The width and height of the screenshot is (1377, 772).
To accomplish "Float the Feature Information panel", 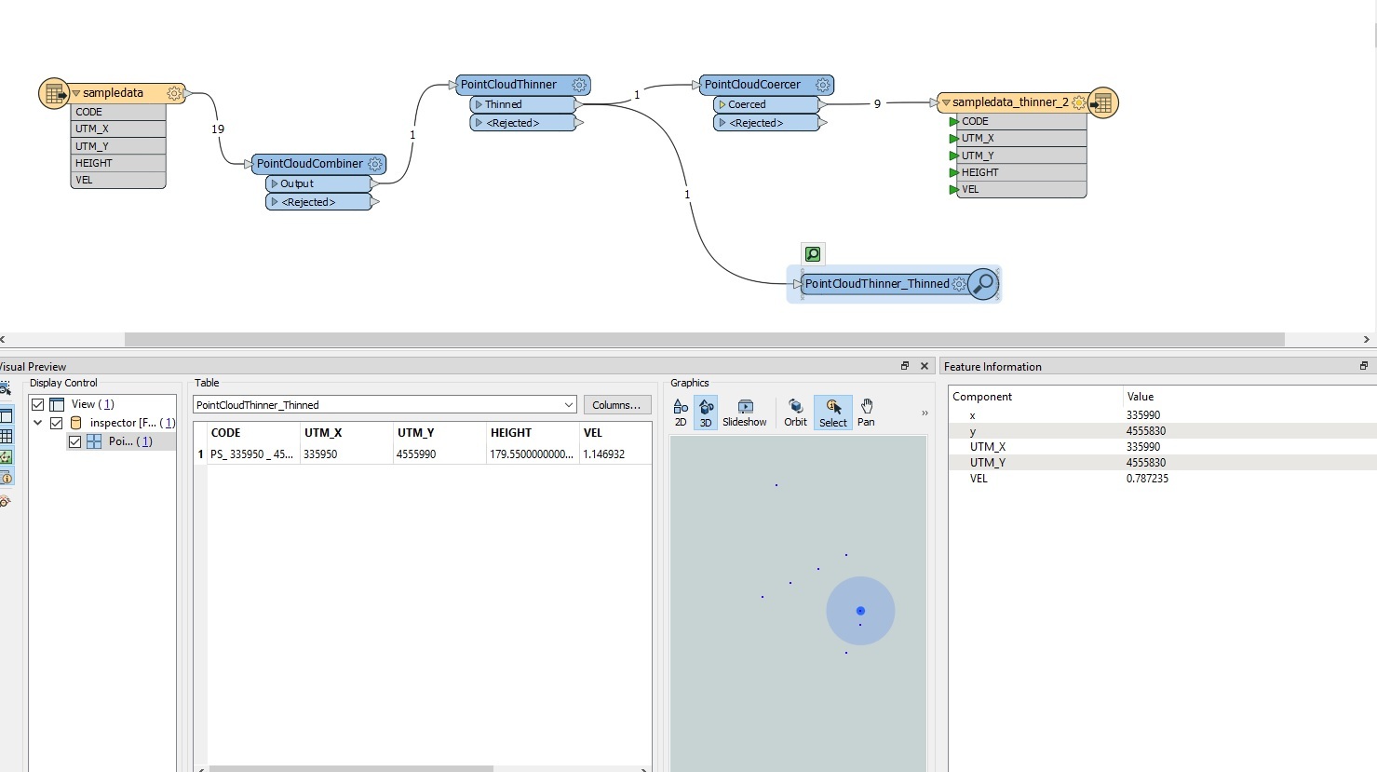I will 1364,366.
